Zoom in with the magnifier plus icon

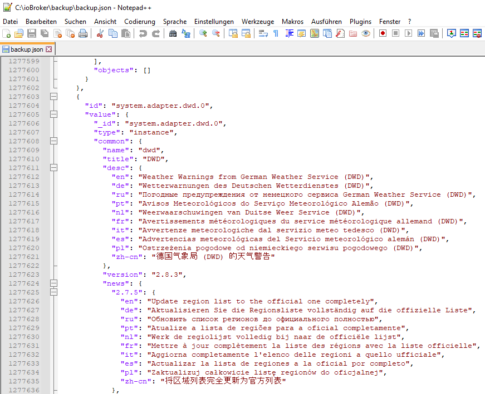pos(203,33)
